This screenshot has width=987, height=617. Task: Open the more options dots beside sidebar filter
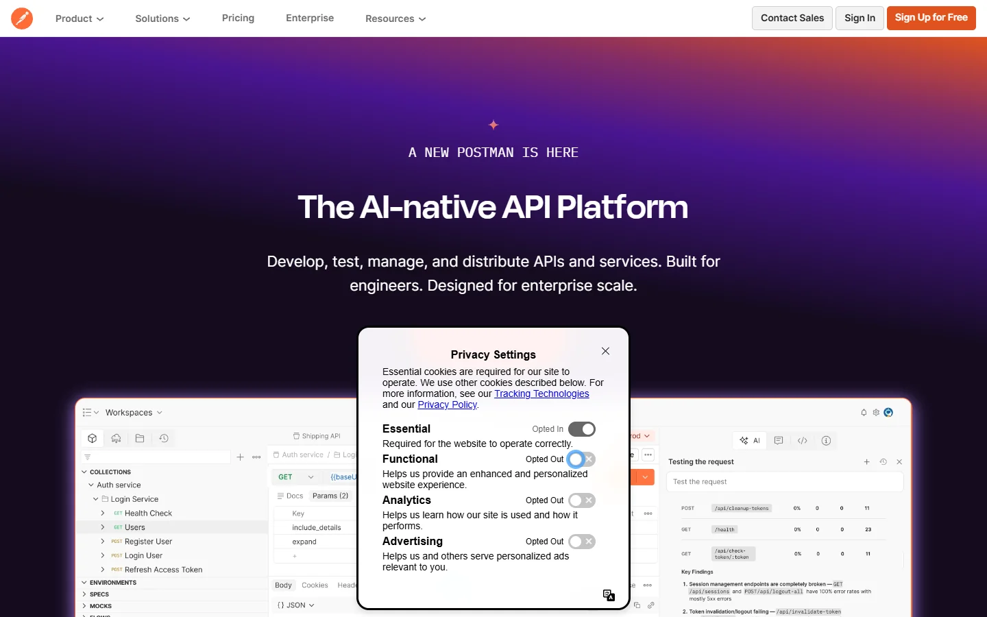pyautogui.click(x=256, y=457)
